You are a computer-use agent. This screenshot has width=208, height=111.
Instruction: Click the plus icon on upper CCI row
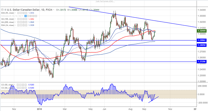tap(23, 85)
